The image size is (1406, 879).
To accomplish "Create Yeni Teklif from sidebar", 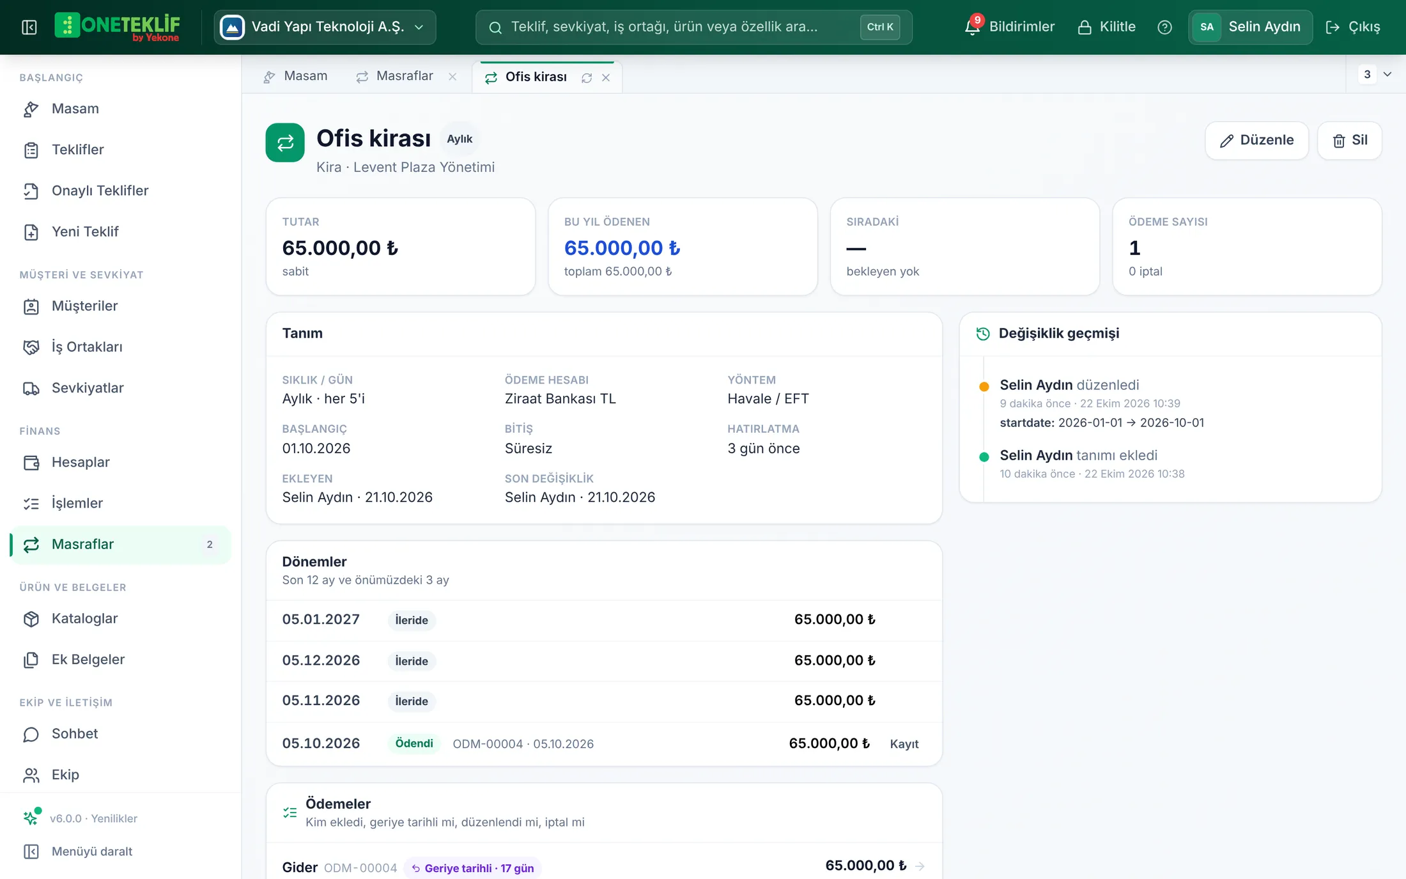I will click(121, 231).
